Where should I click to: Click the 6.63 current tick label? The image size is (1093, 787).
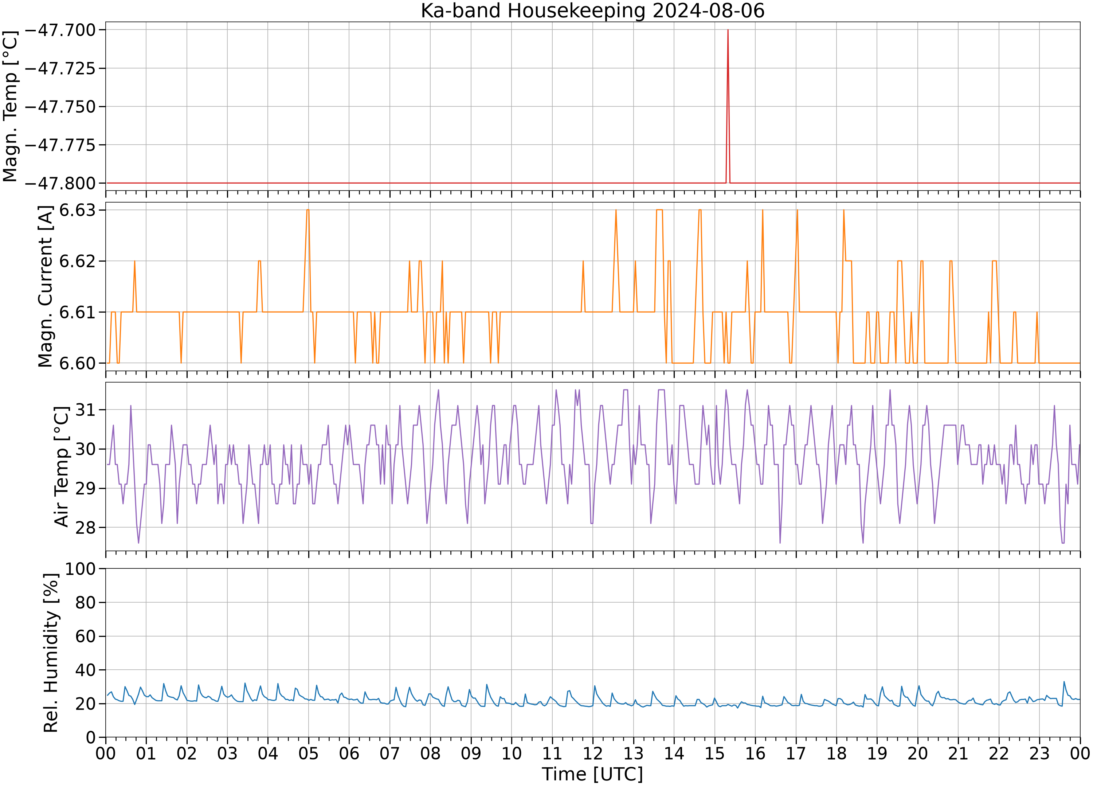(x=78, y=210)
